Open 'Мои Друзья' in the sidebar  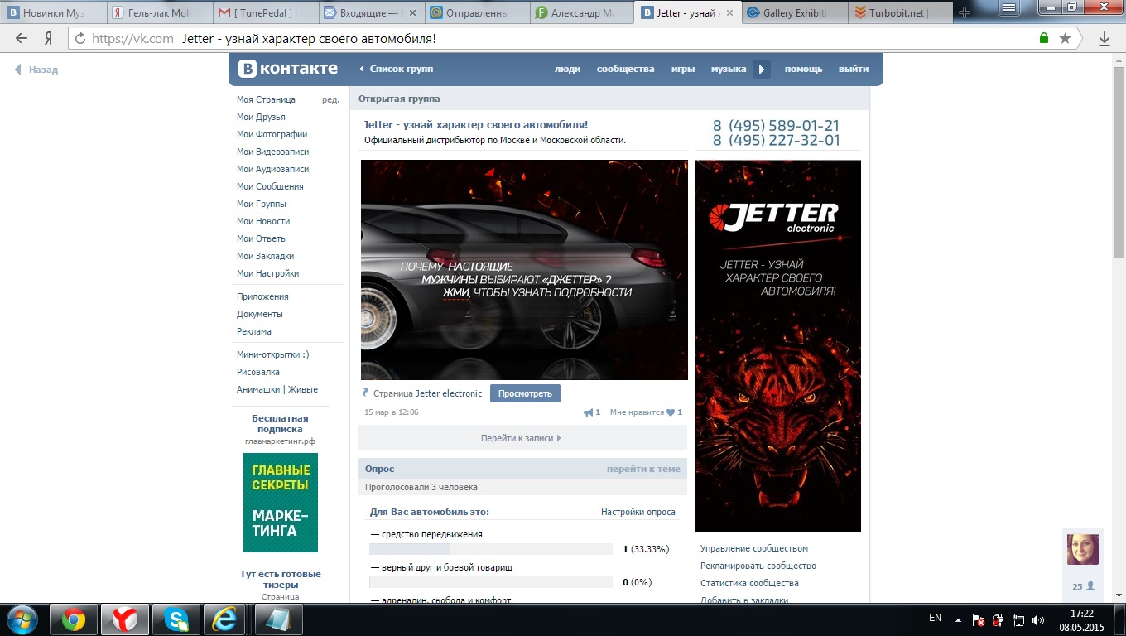click(261, 117)
